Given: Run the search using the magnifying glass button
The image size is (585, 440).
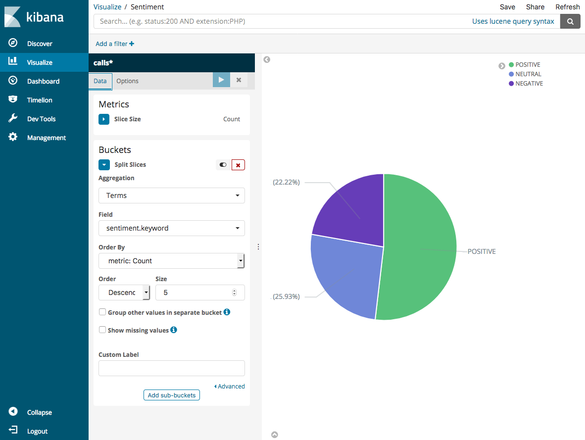Looking at the screenshot, I should click(x=570, y=21).
